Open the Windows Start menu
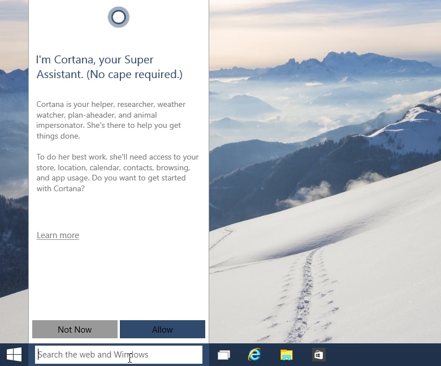441x366 pixels. click(14, 355)
